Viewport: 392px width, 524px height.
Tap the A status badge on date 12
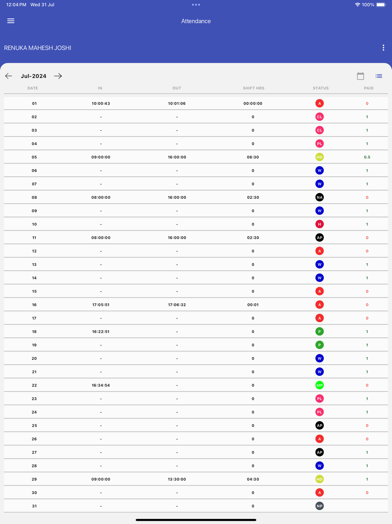(x=319, y=251)
